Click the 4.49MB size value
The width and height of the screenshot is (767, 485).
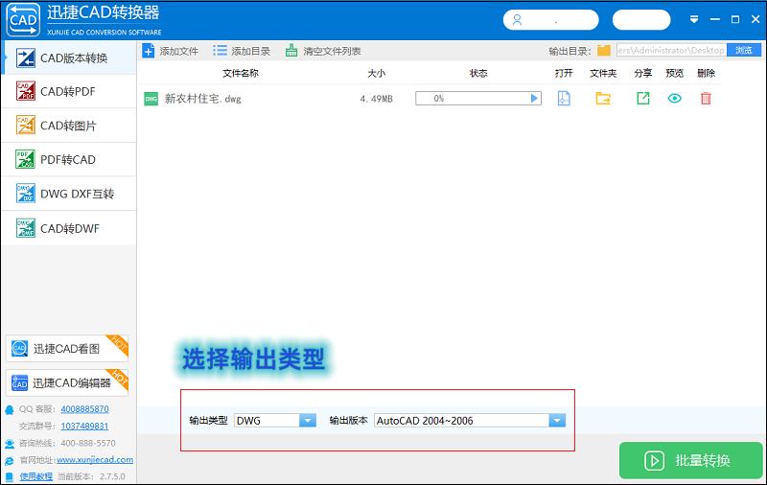pyautogui.click(x=376, y=99)
